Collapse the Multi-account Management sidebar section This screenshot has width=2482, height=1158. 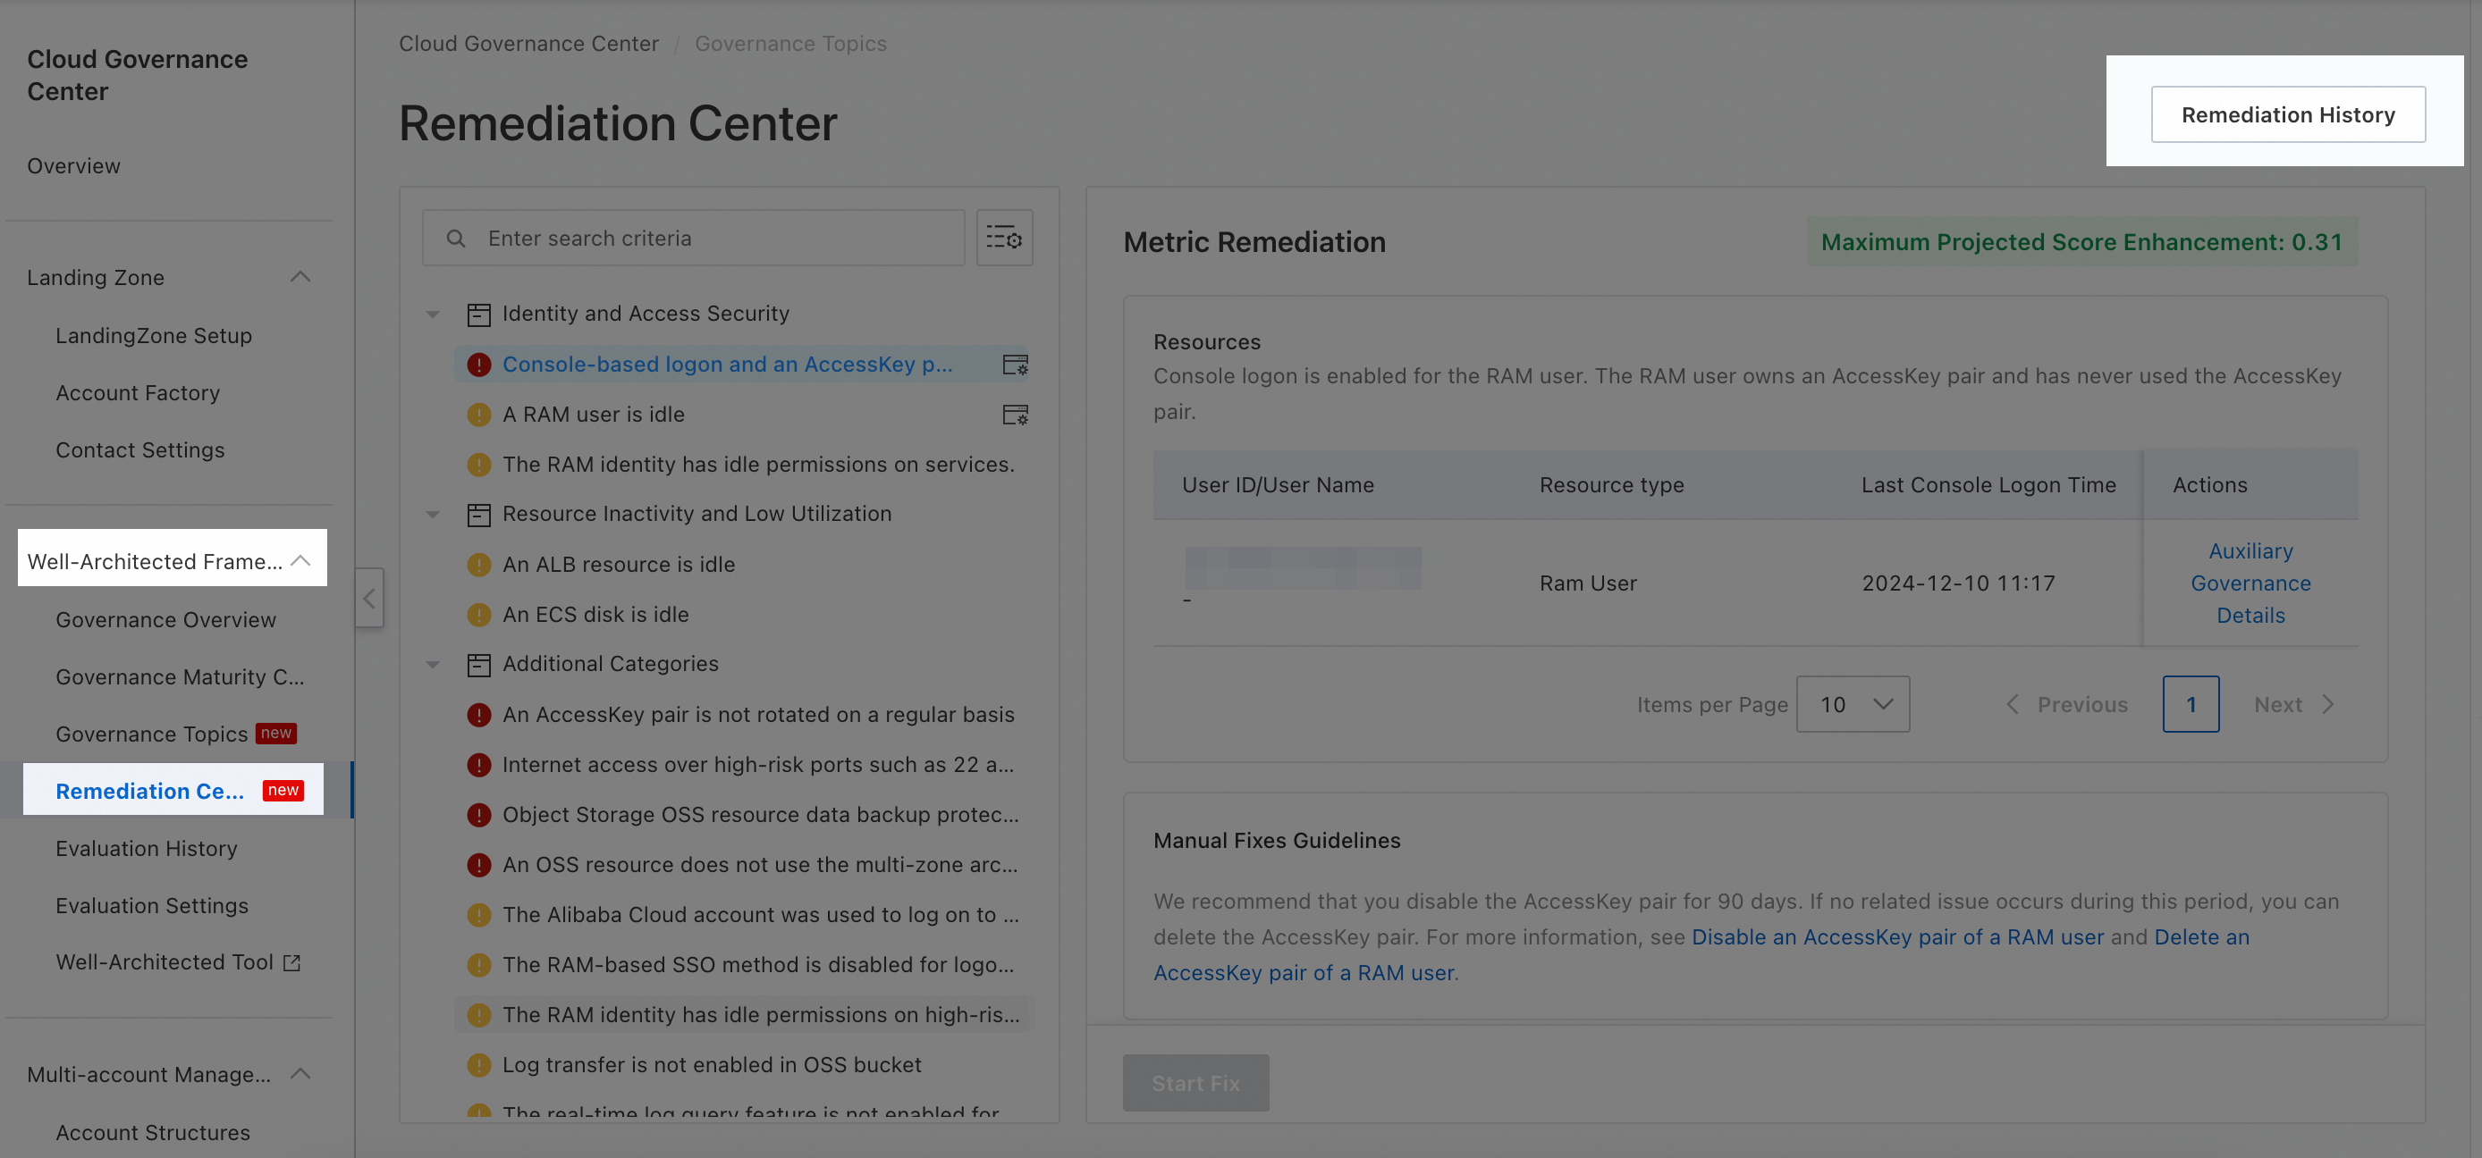pyautogui.click(x=300, y=1073)
